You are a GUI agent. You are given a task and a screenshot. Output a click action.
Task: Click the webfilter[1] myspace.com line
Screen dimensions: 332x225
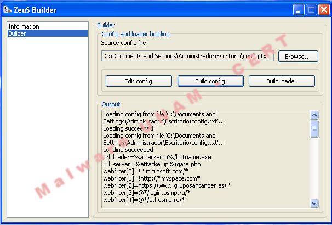coord(152,178)
